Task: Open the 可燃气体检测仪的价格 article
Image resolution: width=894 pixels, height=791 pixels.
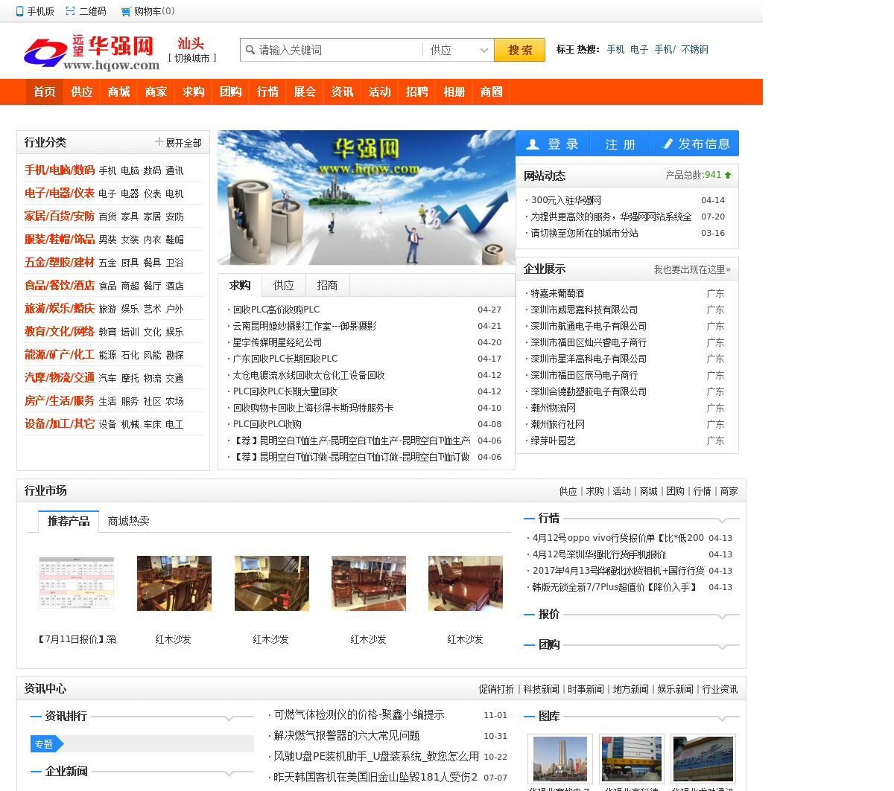Action: 359,715
